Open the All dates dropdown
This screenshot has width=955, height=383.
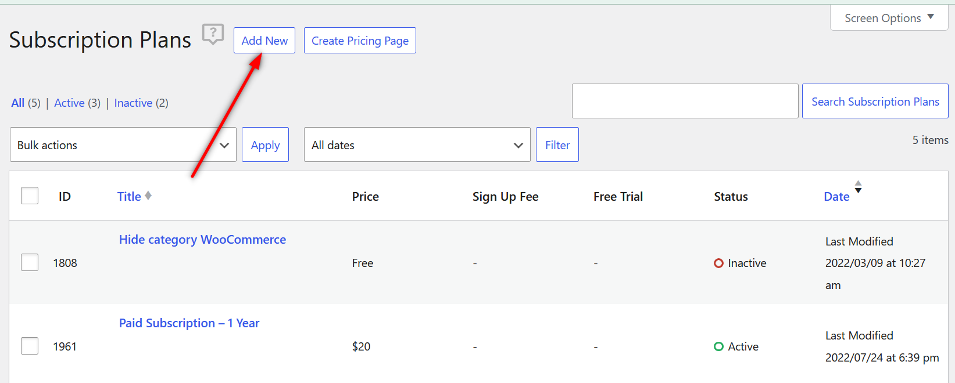[x=416, y=144]
